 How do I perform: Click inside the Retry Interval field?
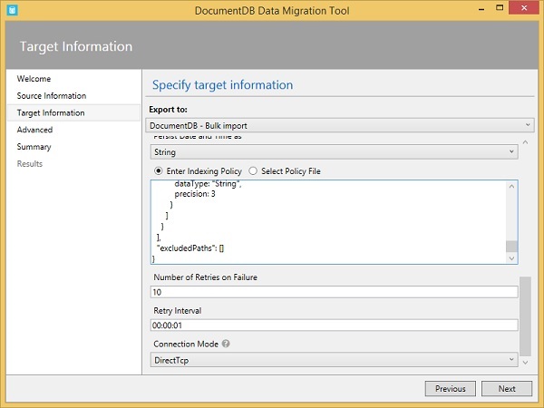[333, 325]
